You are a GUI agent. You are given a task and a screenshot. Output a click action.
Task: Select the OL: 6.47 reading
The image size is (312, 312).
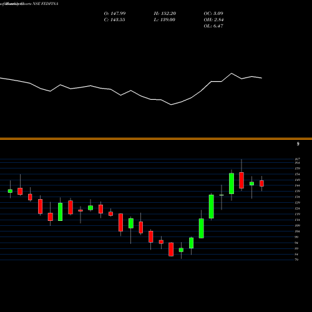pos(213,26)
